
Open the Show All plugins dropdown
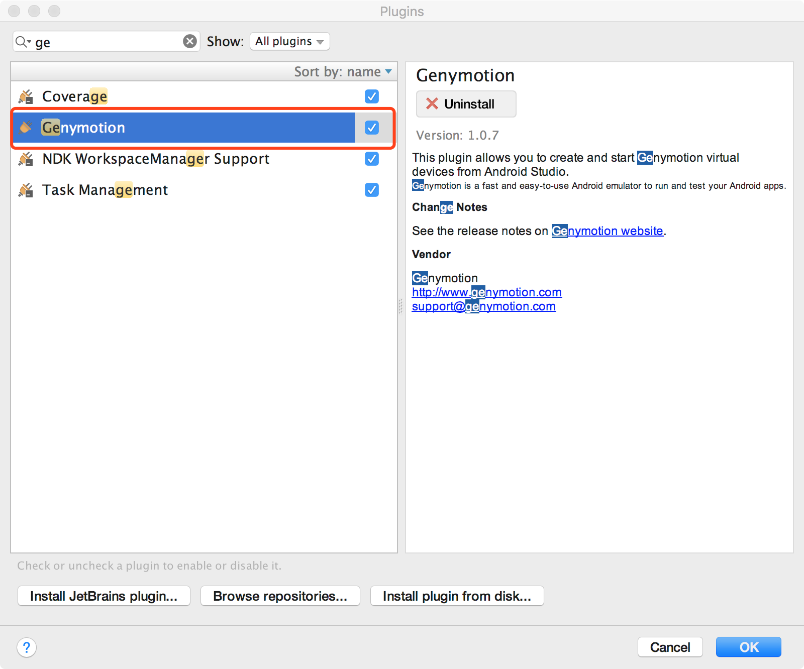(x=289, y=41)
